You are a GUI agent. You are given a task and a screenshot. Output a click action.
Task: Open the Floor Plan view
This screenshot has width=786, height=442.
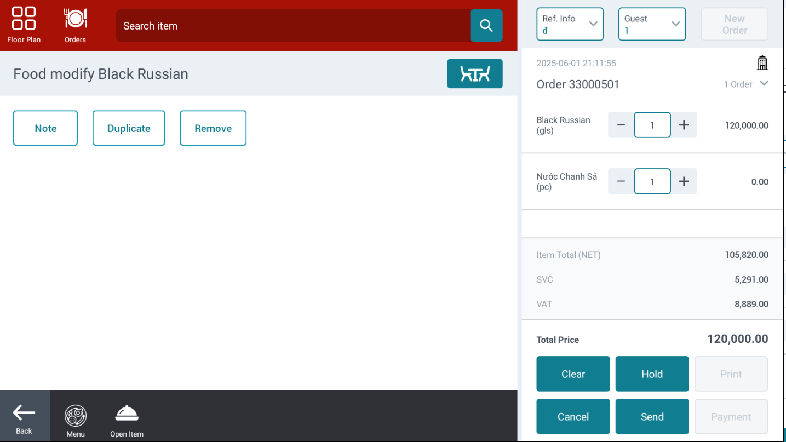[x=24, y=25]
